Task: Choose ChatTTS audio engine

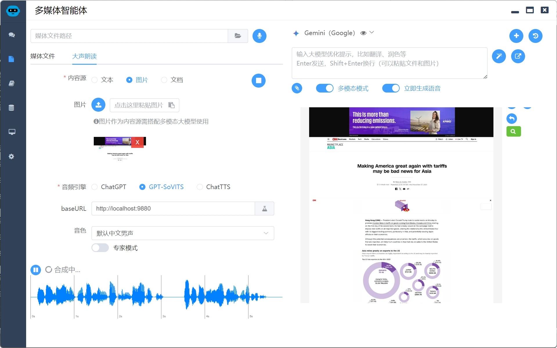Action: click(213, 187)
